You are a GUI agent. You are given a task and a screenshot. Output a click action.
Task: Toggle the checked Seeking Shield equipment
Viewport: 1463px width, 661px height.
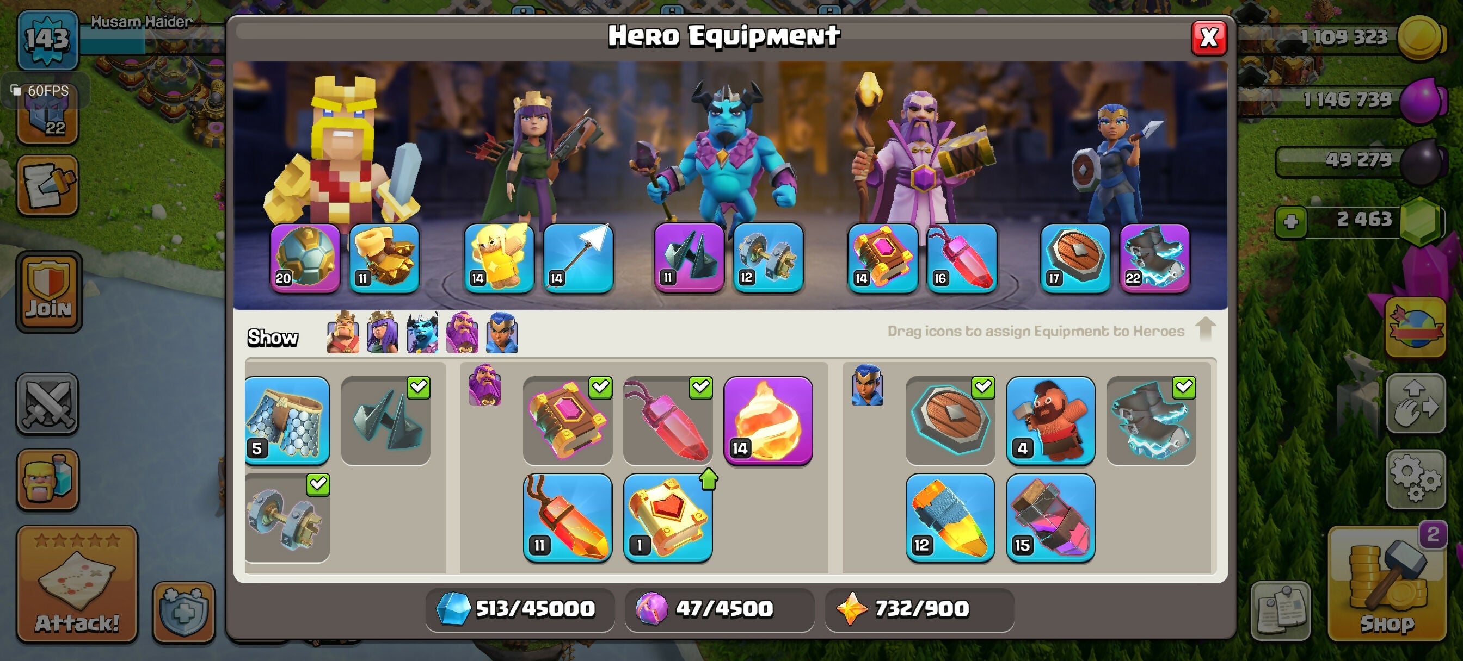(950, 420)
